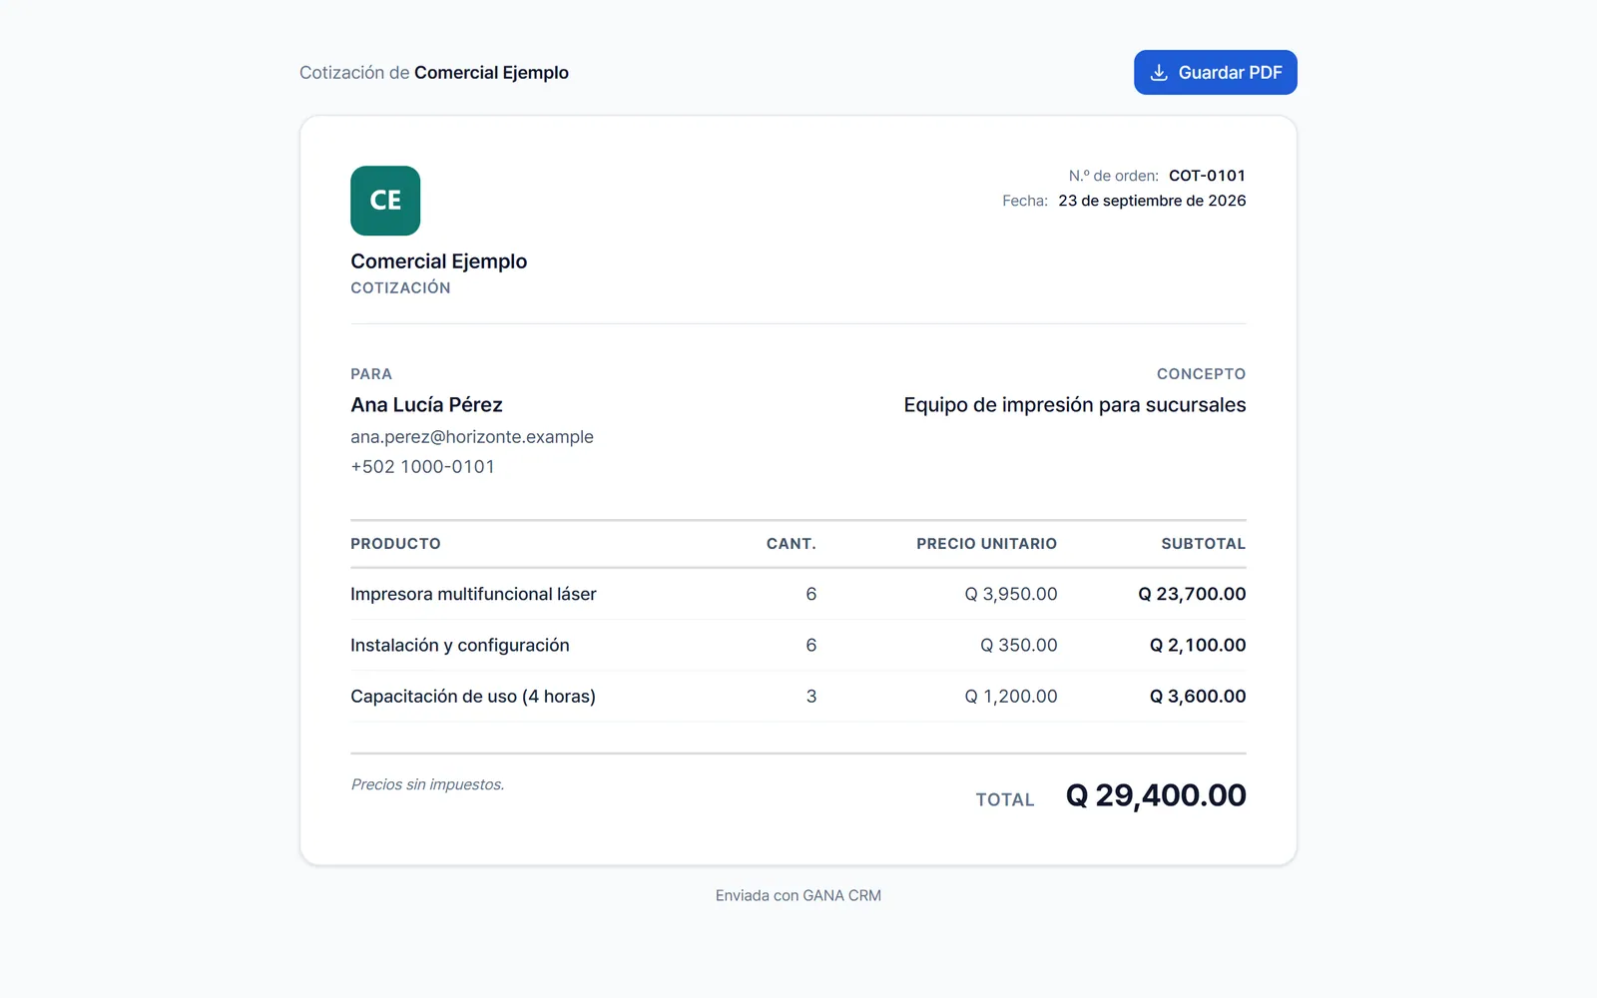Select the Capacitación de uso (4 horas) row
This screenshot has height=998, width=1597.
click(x=798, y=697)
